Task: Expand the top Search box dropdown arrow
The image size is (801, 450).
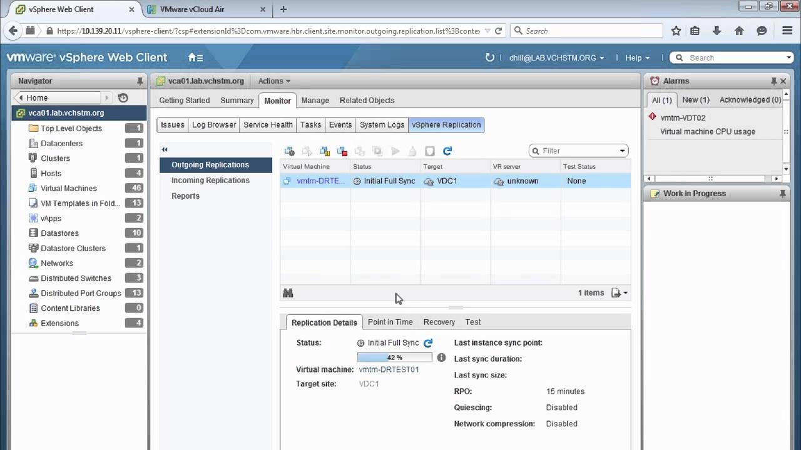Action: tap(789, 57)
